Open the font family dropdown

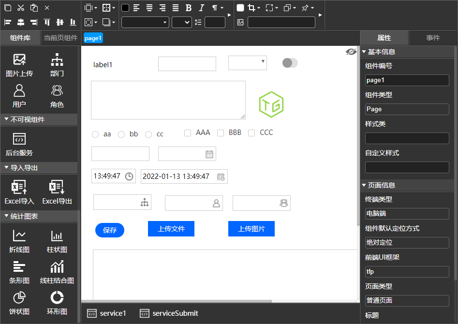click(x=145, y=22)
